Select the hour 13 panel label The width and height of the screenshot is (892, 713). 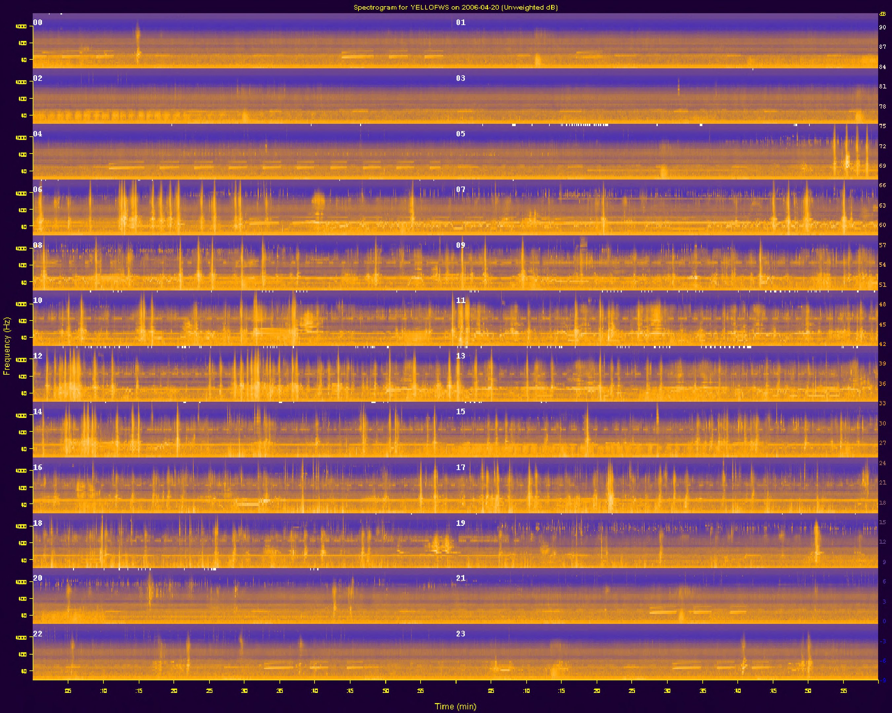(461, 356)
